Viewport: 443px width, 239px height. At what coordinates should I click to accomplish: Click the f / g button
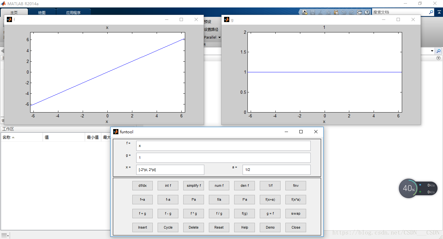[219, 214]
